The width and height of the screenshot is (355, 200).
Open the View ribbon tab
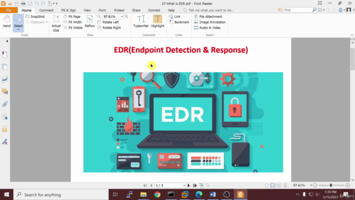point(87,10)
